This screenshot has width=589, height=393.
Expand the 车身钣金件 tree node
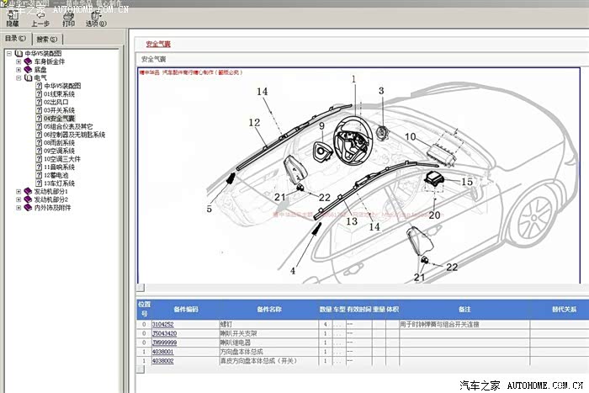pyautogui.click(x=18, y=61)
